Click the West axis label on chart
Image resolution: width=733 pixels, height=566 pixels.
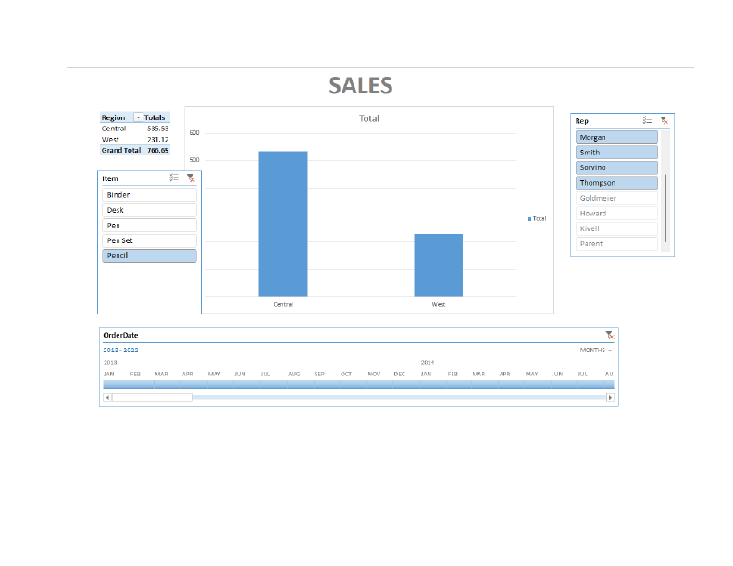click(439, 304)
